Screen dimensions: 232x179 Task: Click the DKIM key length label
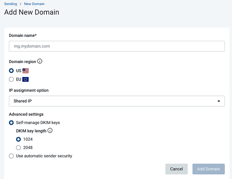tap(31, 131)
